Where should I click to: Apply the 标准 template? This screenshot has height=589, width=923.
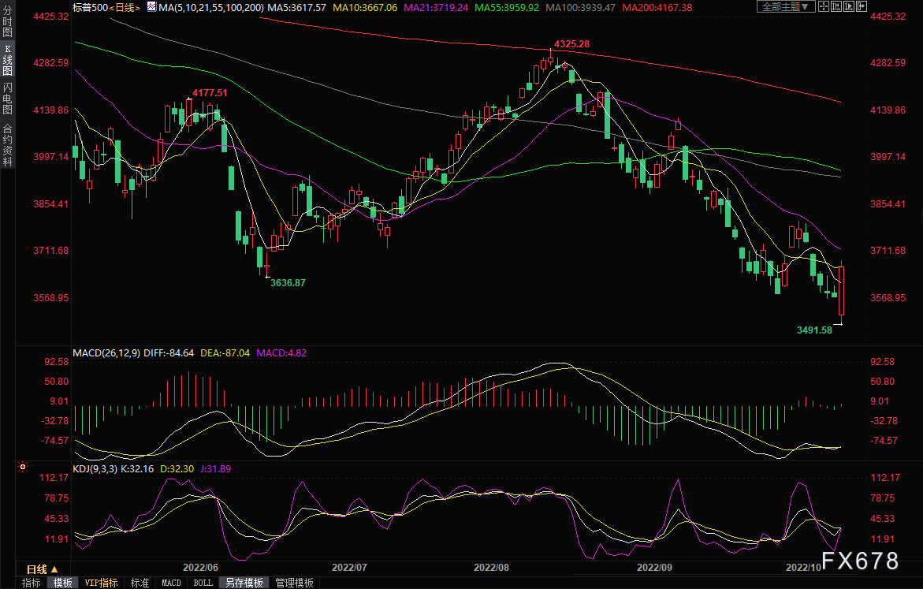point(140,583)
